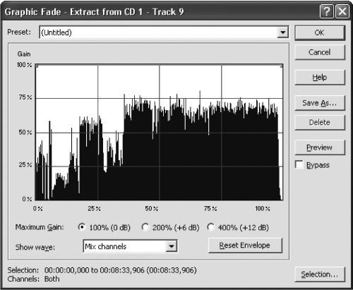Viewport: 353px width, 290px height.
Task: Click the top-left envelope point handle
Action: (37, 66)
